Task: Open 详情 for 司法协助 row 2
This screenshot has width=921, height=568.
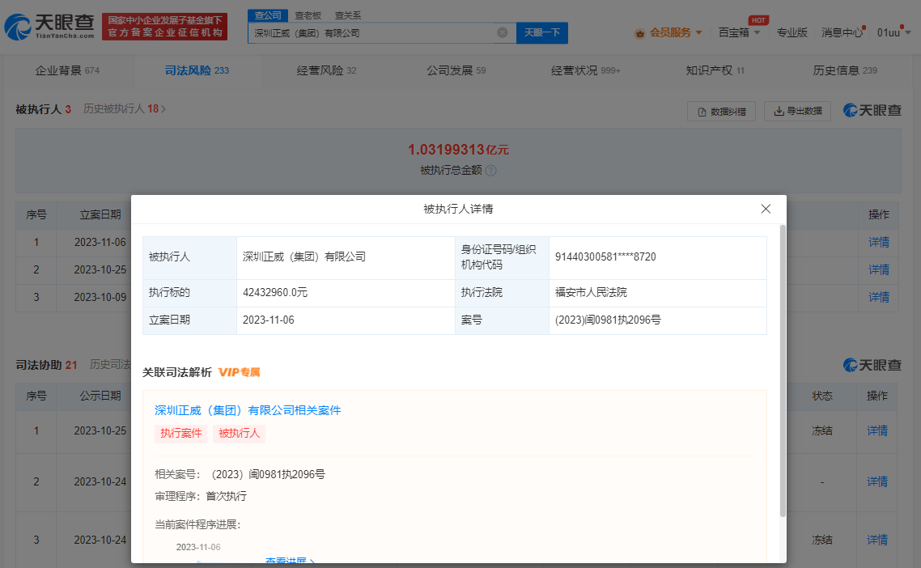Action: (x=877, y=481)
